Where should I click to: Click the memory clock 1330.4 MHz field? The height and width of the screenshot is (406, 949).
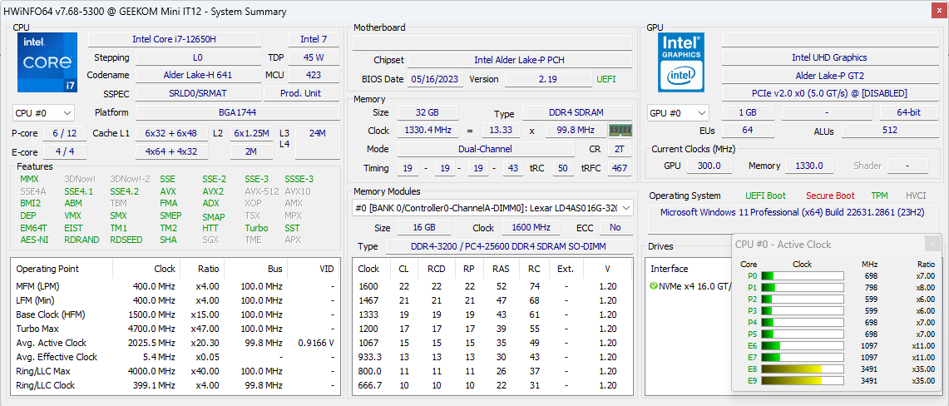(428, 131)
